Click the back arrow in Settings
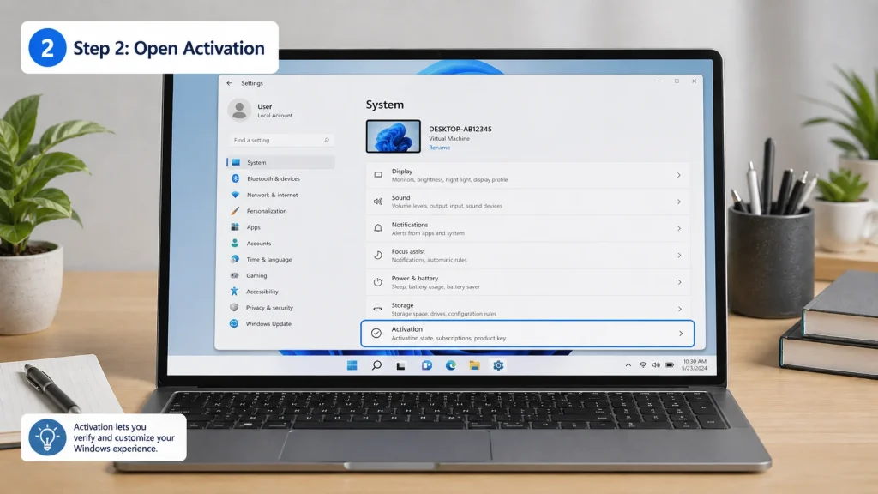This screenshot has width=878, height=494. 228,83
